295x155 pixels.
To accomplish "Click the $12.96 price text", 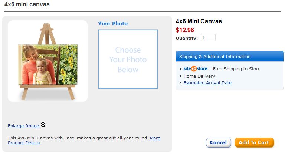I will (x=185, y=30).
